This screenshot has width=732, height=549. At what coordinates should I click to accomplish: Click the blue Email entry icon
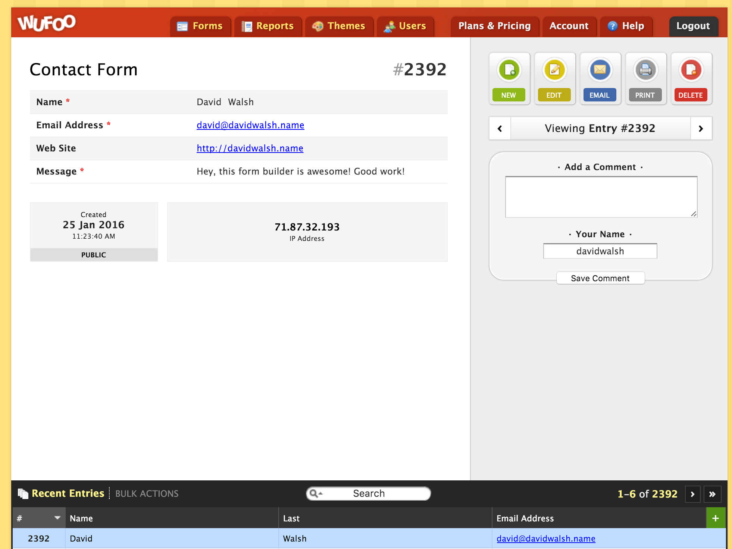[600, 70]
